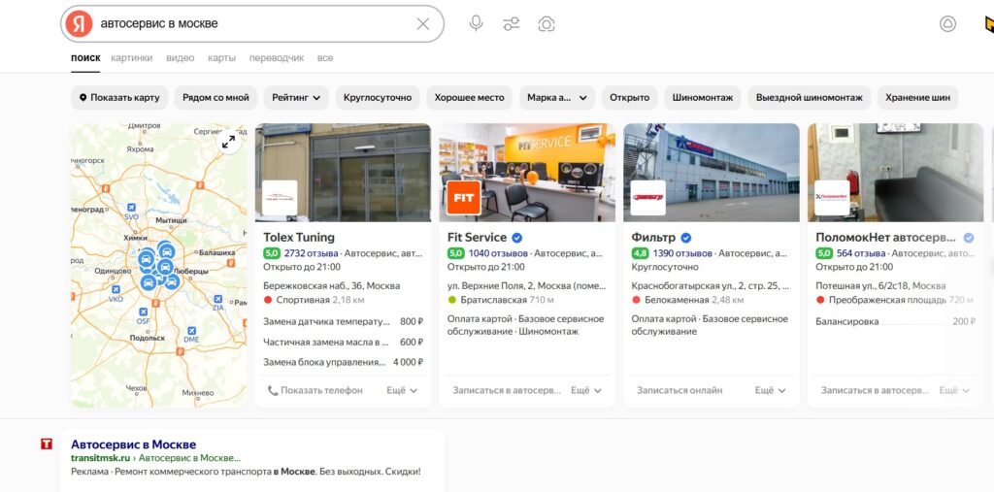Open search settings sliders icon
The image size is (994, 492).
click(x=511, y=24)
